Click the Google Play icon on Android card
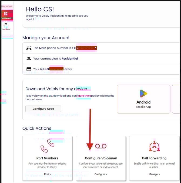The width and height of the screenshot is (181, 183). coord(143,94)
